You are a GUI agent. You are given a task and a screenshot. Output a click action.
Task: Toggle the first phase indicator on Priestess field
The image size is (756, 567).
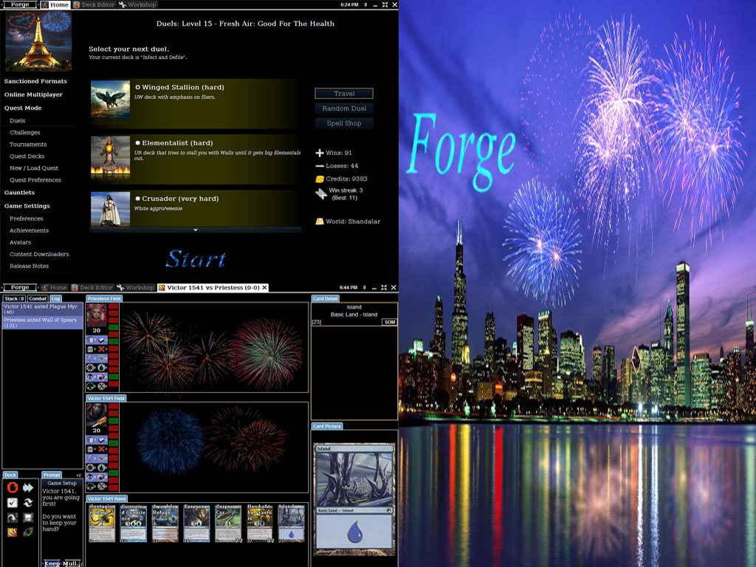click(x=113, y=307)
